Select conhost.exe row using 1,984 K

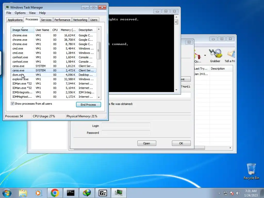point(54,62)
